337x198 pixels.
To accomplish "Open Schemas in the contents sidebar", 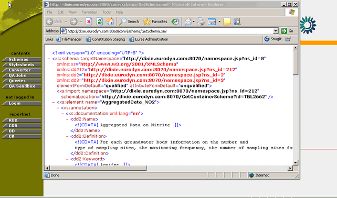I will [x=22, y=59].
